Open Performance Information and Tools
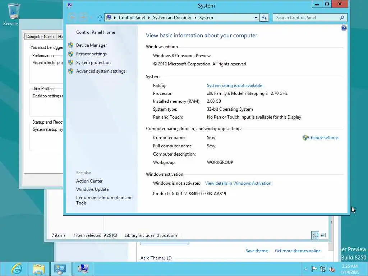This screenshot has width=368, height=276. pos(104,200)
